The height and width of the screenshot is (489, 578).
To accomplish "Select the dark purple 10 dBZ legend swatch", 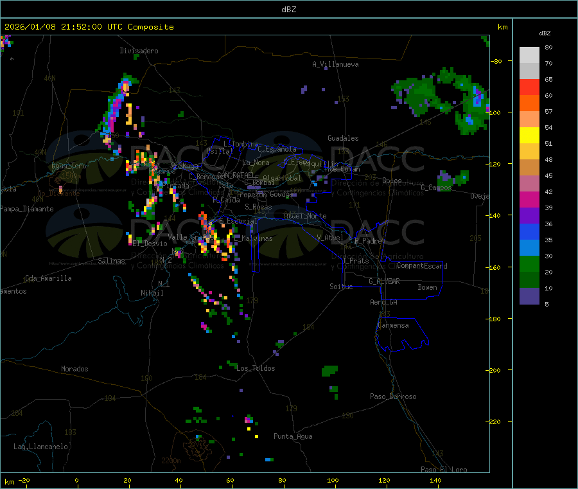I will click(529, 296).
